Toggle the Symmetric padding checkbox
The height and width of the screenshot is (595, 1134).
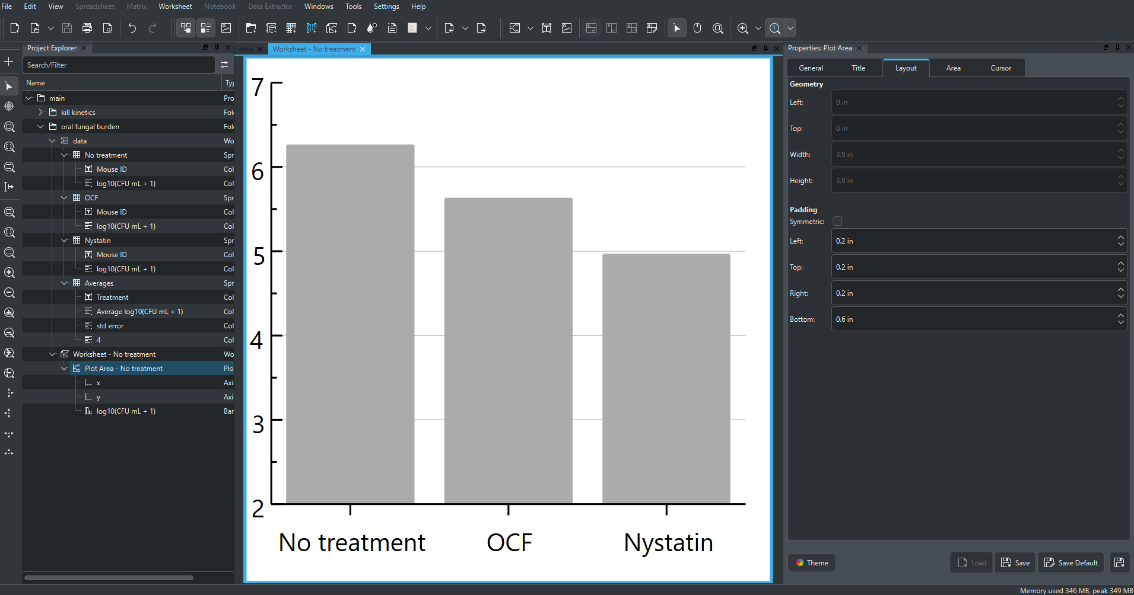pyautogui.click(x=837, y=221)
